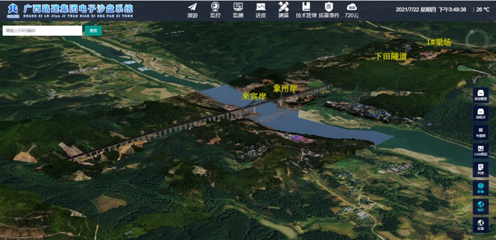This screenshot has width=496, height=240.
Task: Open the 漫游 roaming tool
Action: point(192,10)
